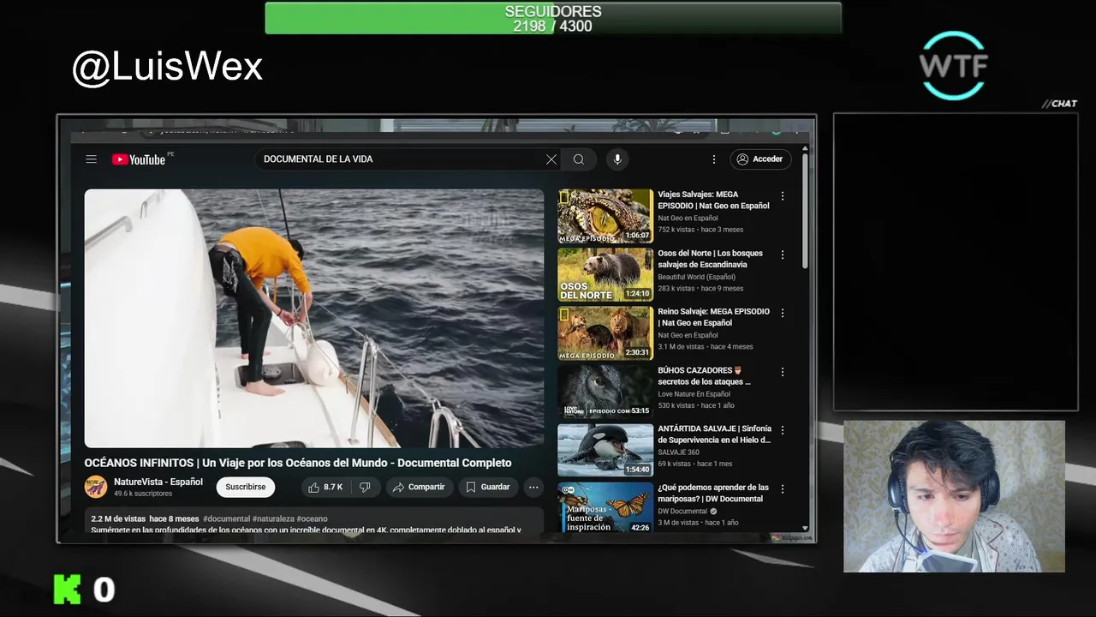Like the video with thumbs-up 8.7 K

point(325,487)
